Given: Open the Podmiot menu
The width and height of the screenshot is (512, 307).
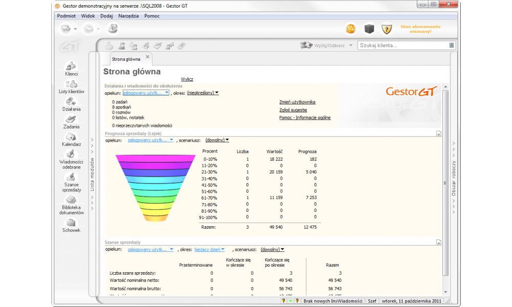Looking at the screenshot, I should click(66, 16).
